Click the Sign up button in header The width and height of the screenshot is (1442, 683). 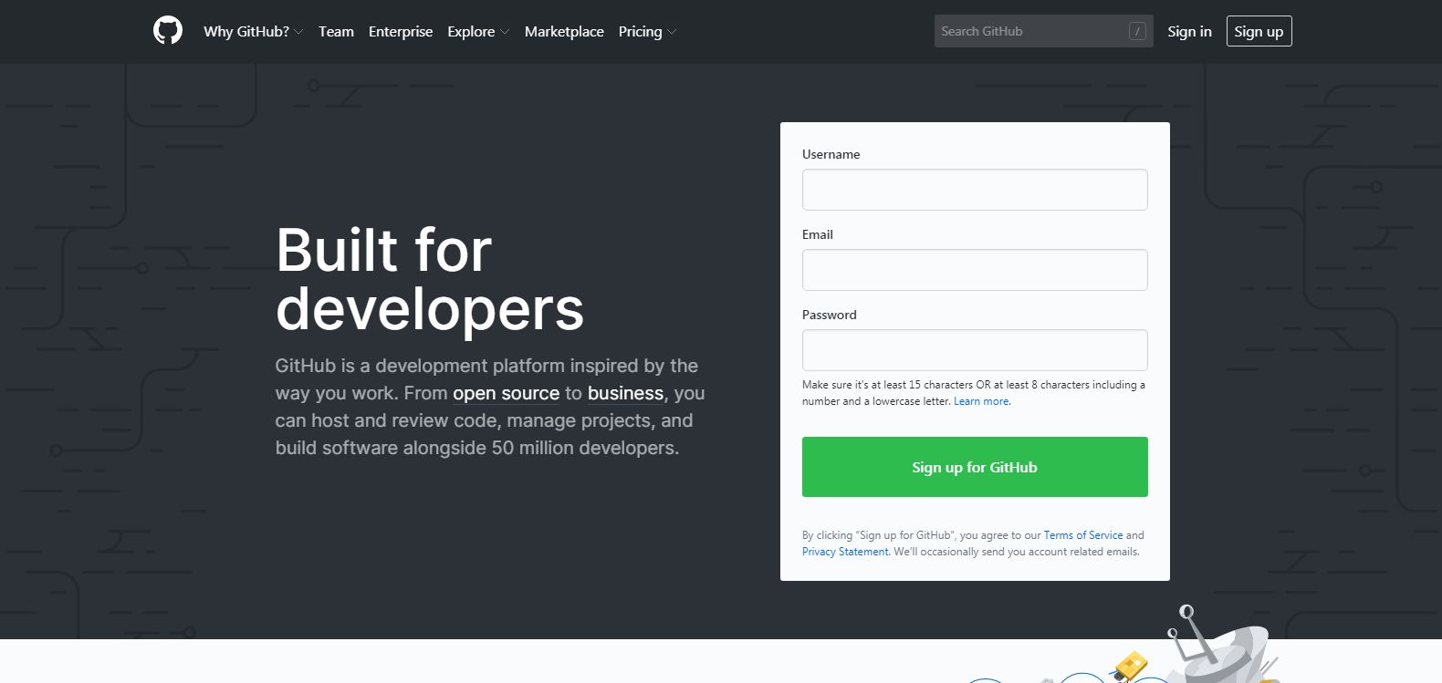coord(1259,31)
